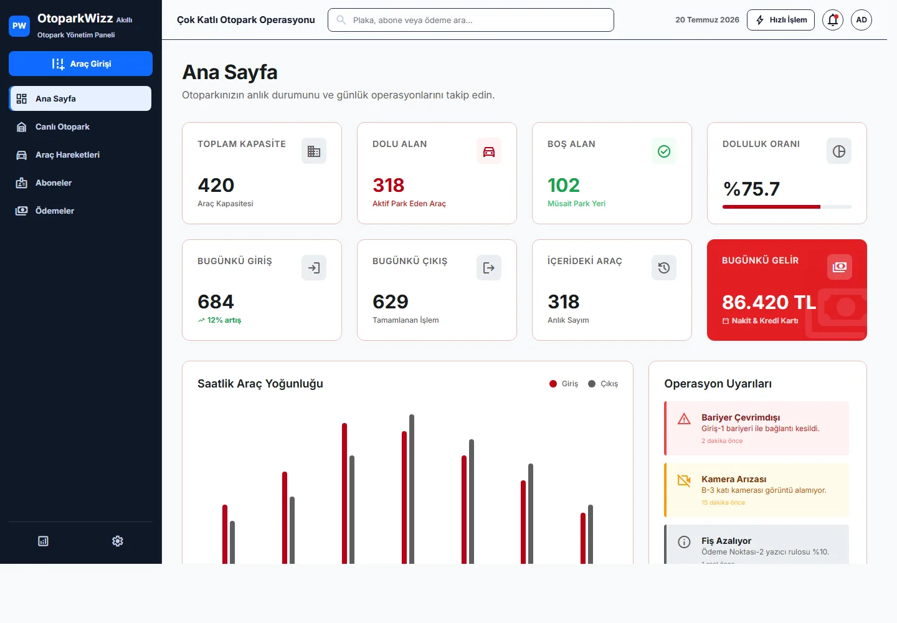The height and width of the screenshot is (623, 897).
Task: Select Ödemeler in the sidebar
Action: tap(80, 211)
